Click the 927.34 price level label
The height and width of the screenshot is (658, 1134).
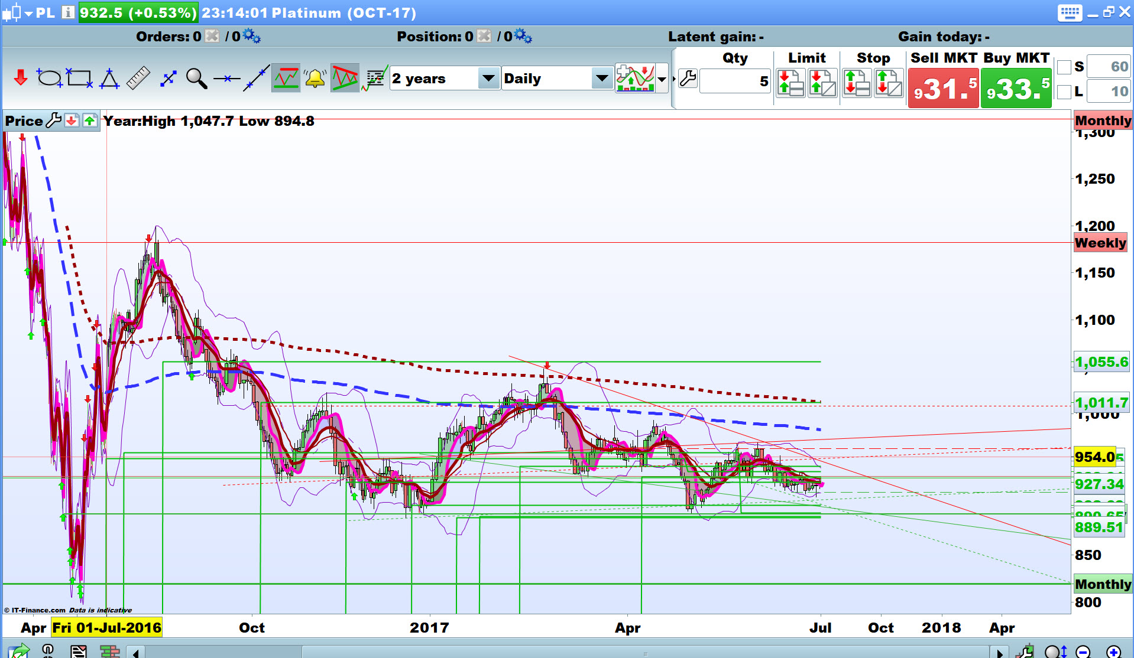pyautogui.click(x=1099, y=484)
